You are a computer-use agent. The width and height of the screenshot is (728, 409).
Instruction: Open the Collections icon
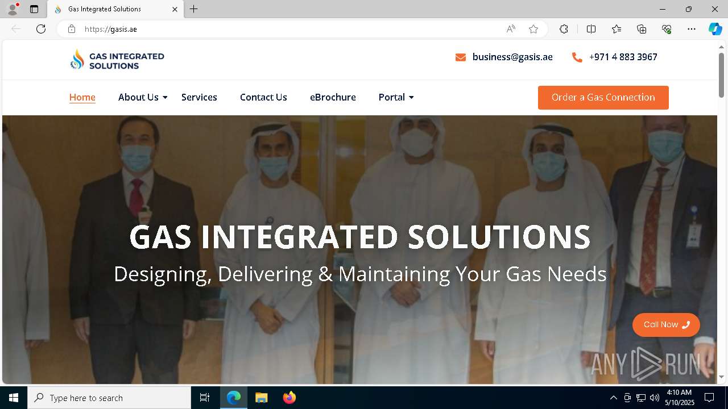tap(642, 29)
